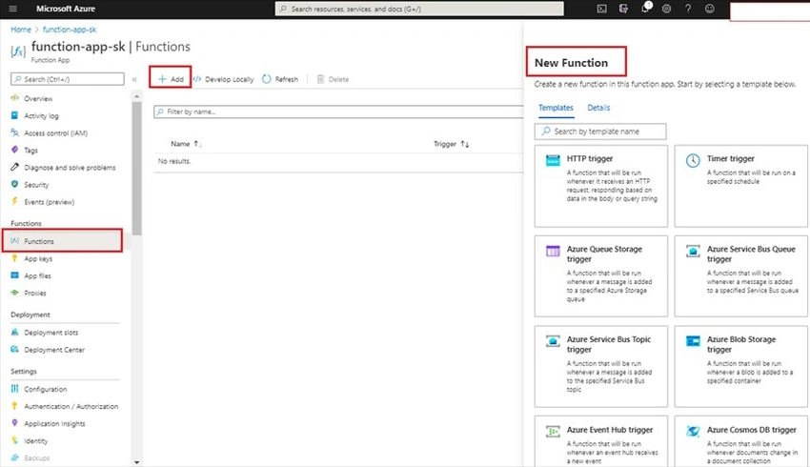Click the sidebar scroll-down arrow
Image resolution: width=810 pixels, height=467 pixels.
136,462
